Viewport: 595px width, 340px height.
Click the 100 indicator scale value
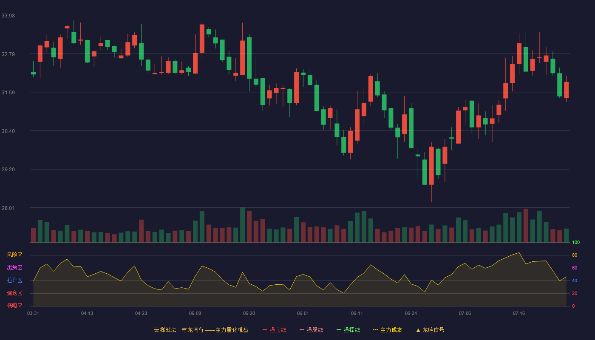[576, 243]
